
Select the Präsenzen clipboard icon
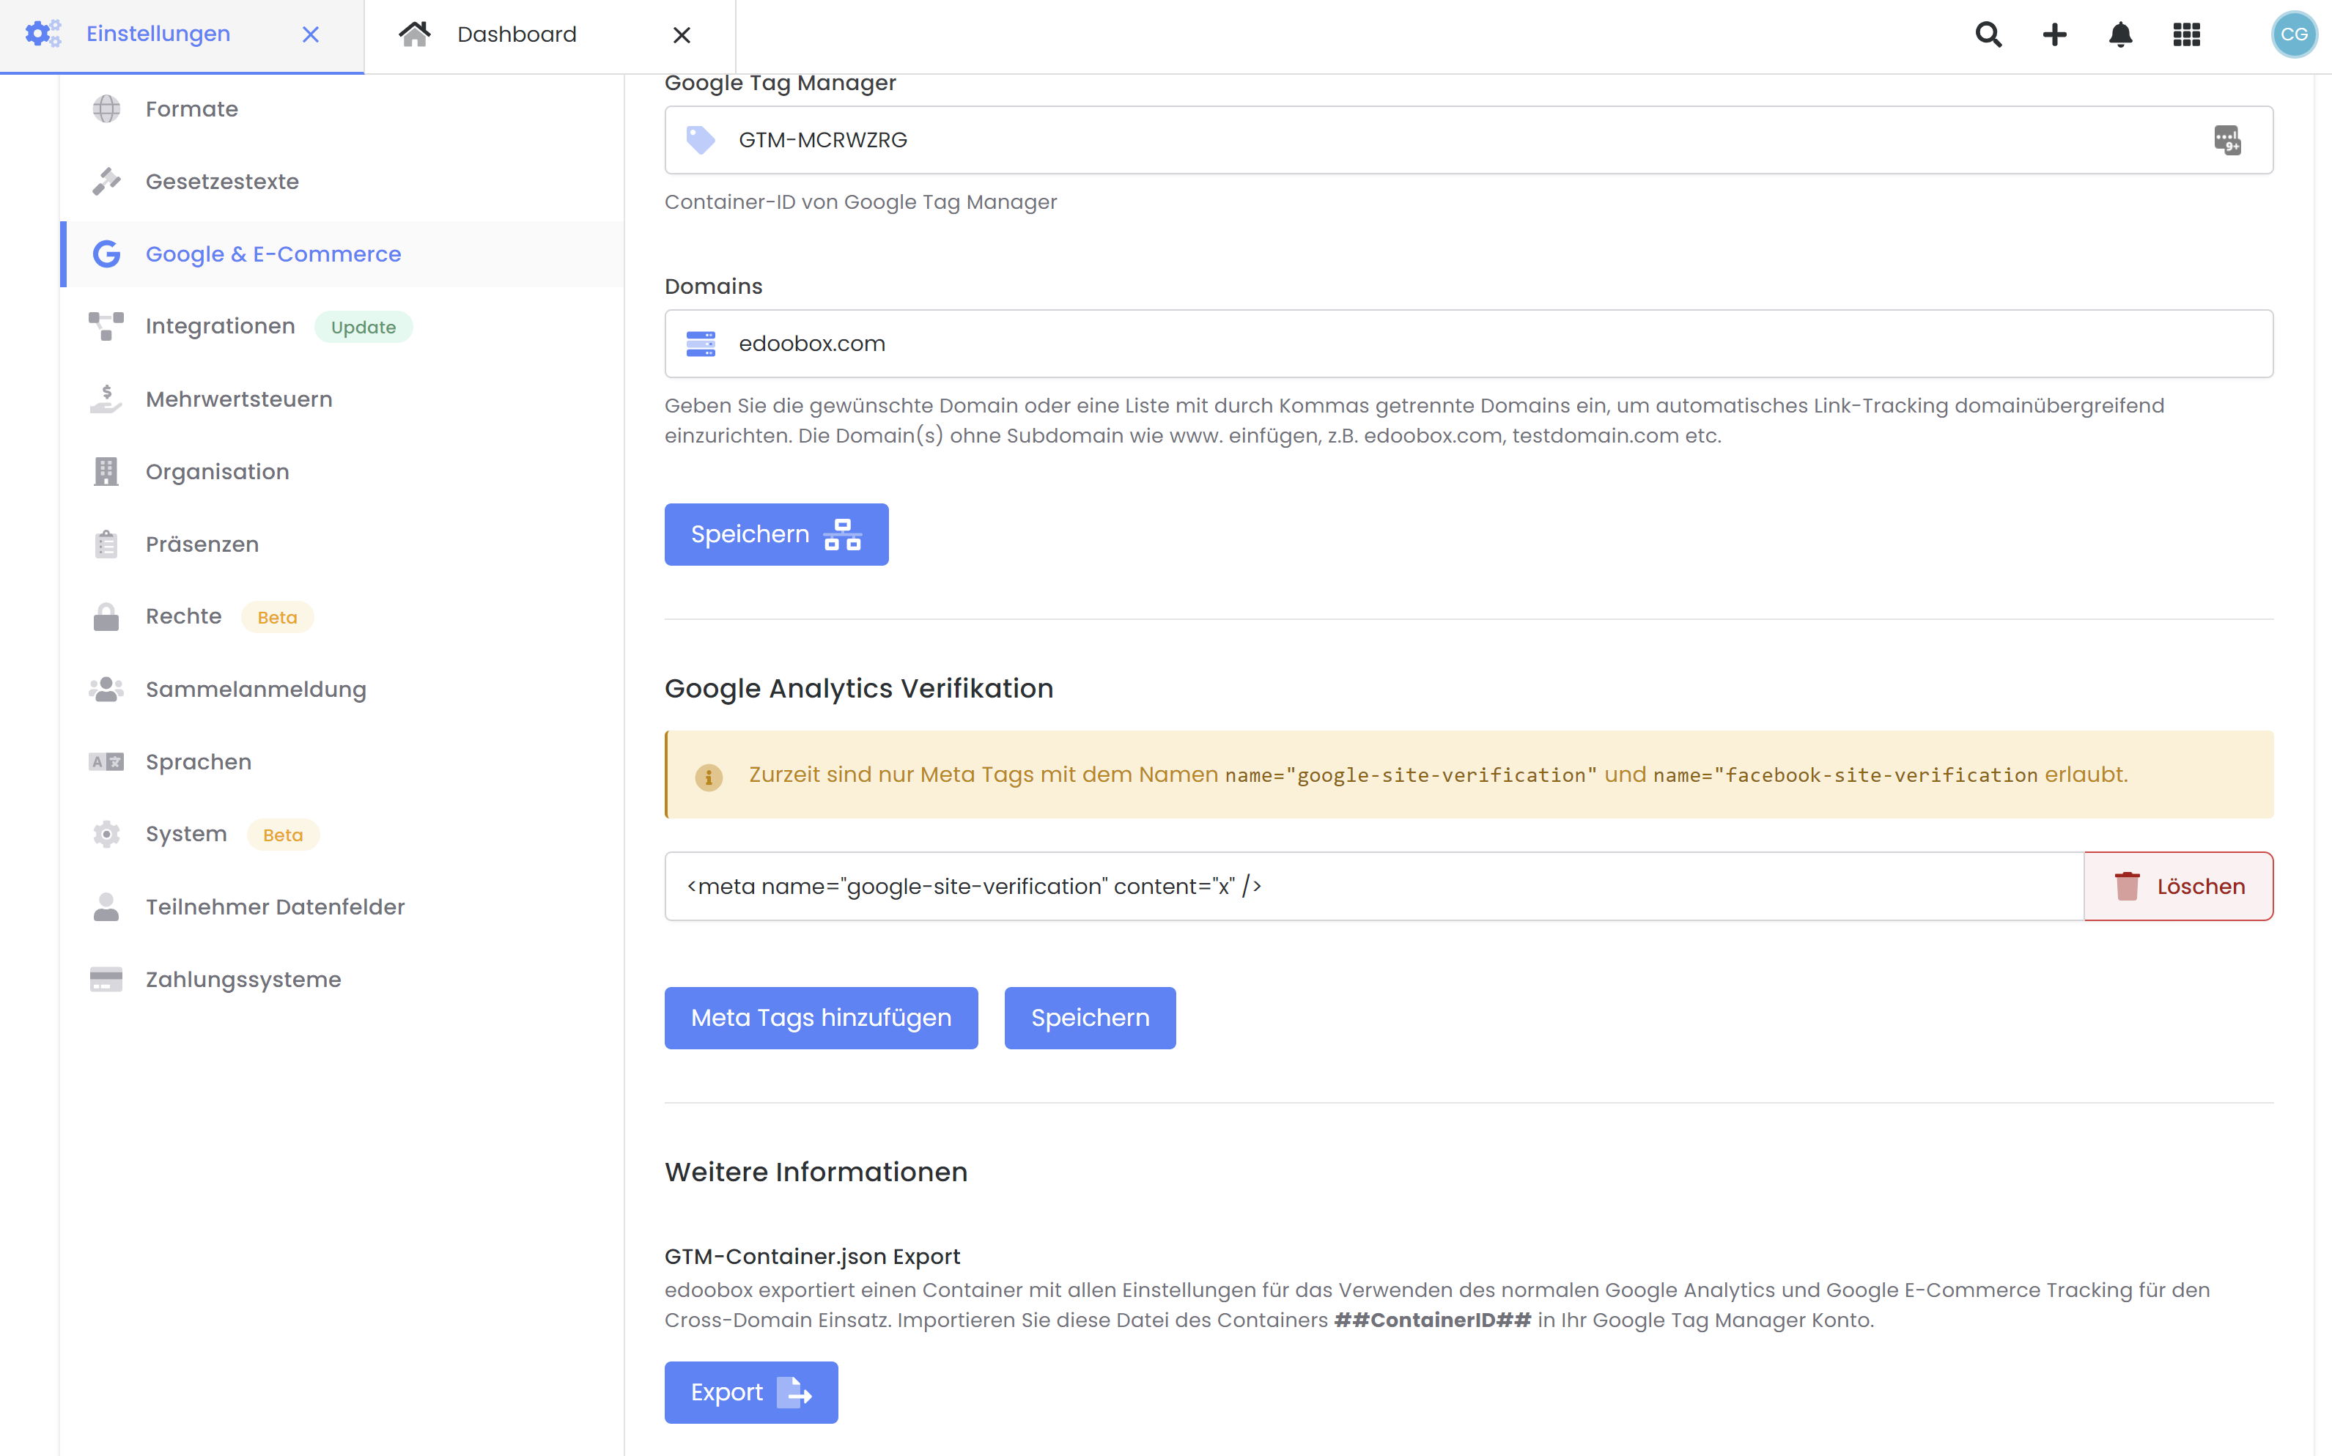tap(106, 543)
